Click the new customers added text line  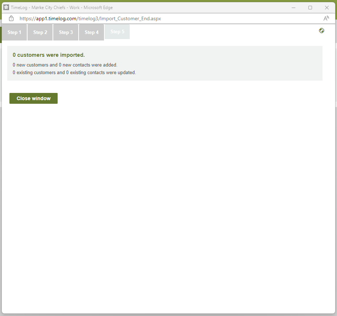point(65,65)
